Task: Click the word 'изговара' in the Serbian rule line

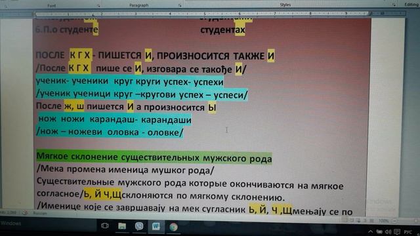Action: coord(167,69)
